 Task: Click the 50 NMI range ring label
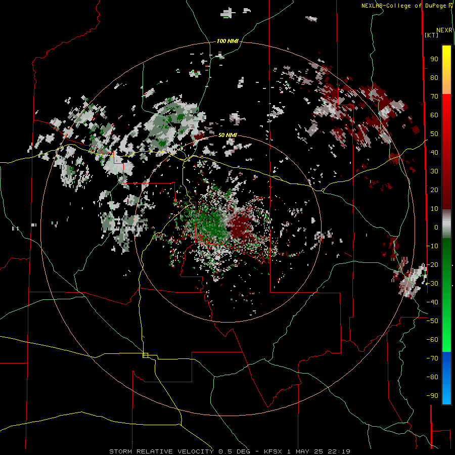tap(227, 135)
